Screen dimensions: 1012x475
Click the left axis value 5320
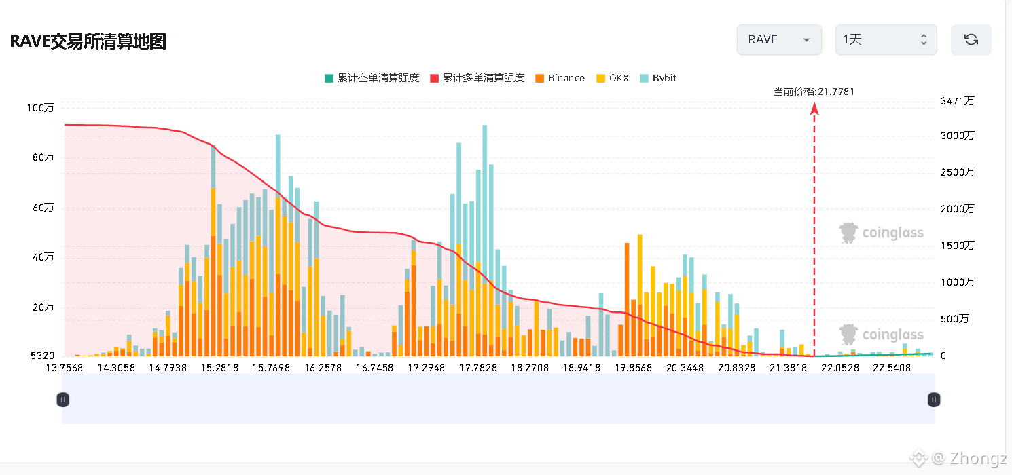point(43,356)
